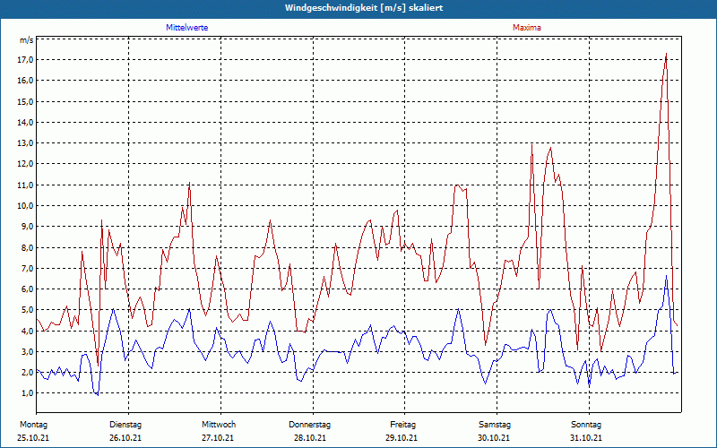Click the '10,0' y-axis value

tap(25, 206)
